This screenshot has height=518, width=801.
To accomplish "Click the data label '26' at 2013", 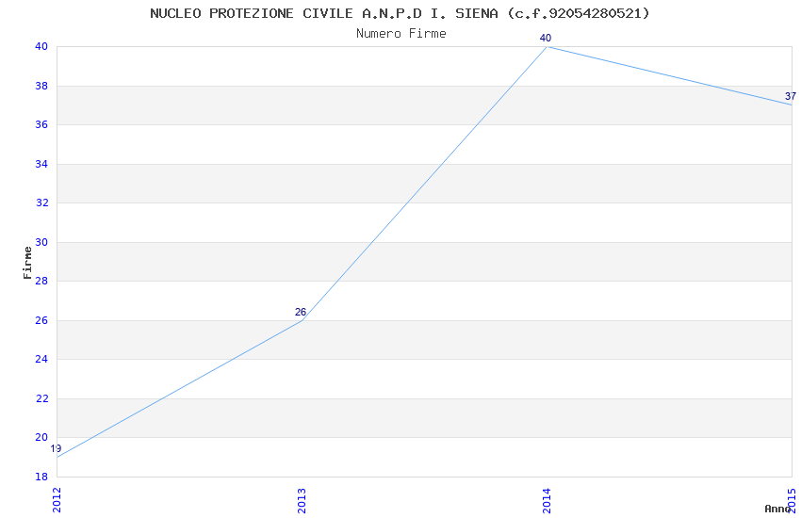I will click(x=301, y=312).
